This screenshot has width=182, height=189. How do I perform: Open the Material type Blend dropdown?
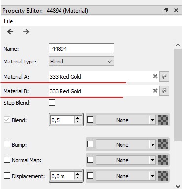point(81,61)
